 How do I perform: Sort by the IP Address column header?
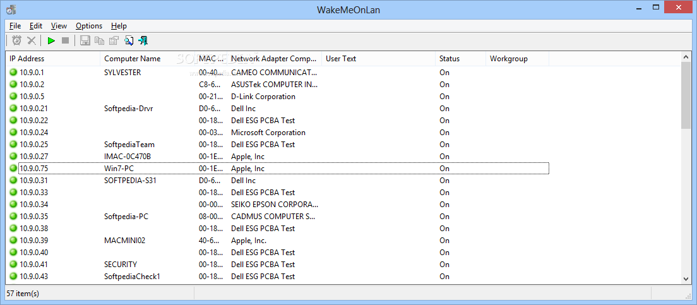[x=53, y=59]
